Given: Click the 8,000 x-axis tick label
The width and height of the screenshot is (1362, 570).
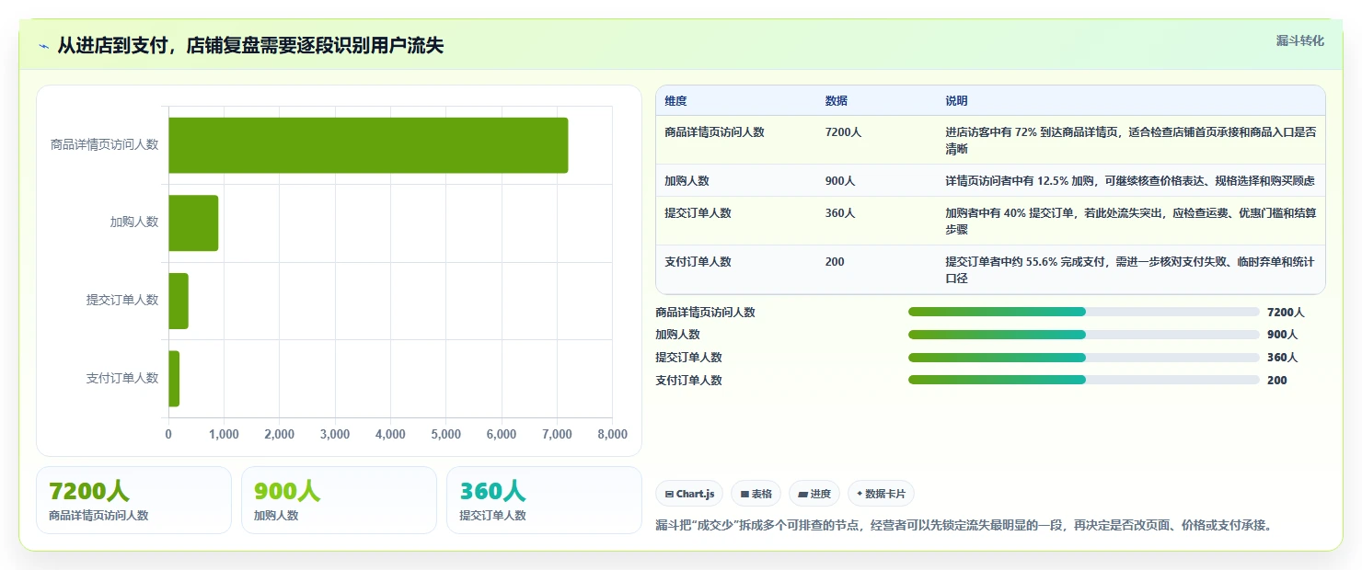Looking at the screenshot, I should coord(612,435).
